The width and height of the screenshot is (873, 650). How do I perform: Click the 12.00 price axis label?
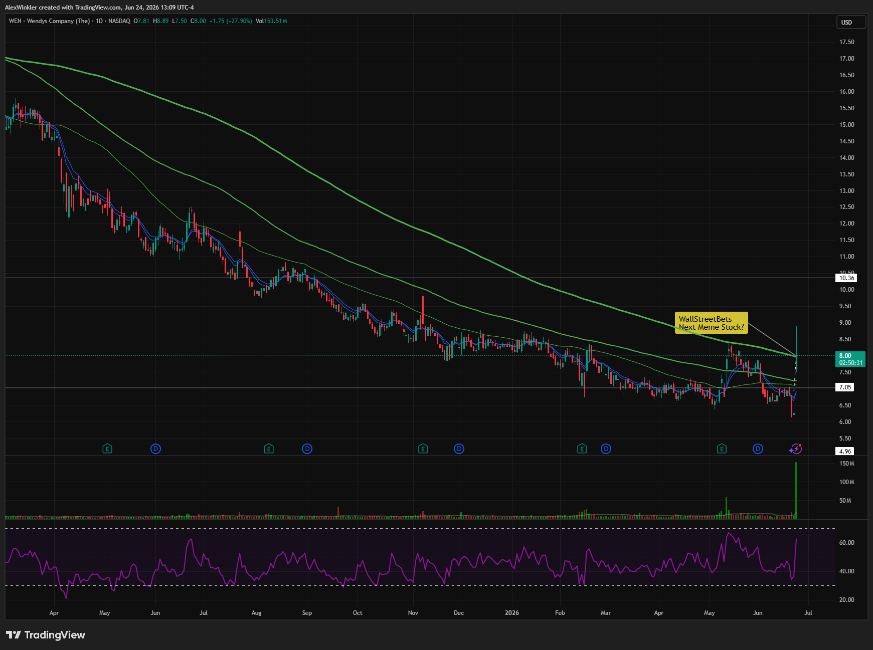(x=846, y=224)
